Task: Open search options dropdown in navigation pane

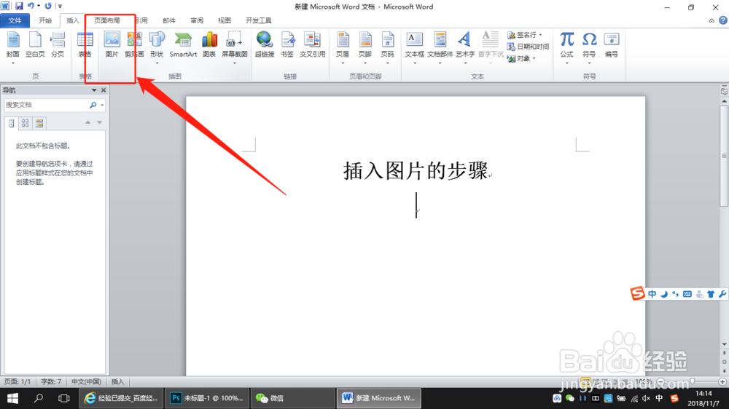Action: pyautogui.click(x=102, y=105)
